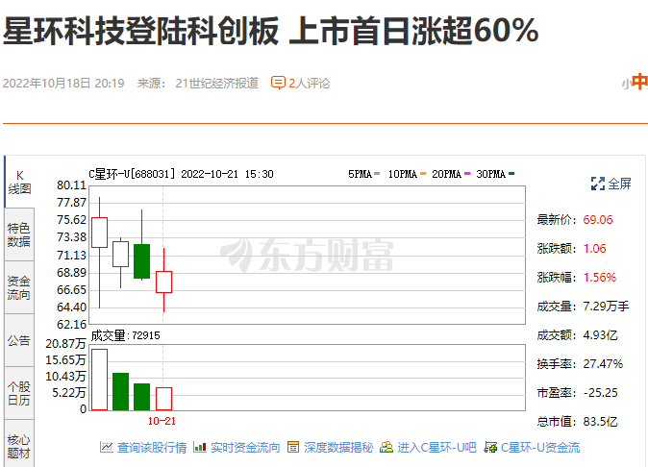Click the tallest red volume bar
The width and height of the screenshot is (648, 467).
point(100,380)
